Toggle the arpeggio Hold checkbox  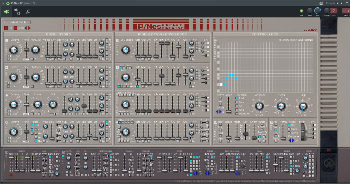point(220,136)
